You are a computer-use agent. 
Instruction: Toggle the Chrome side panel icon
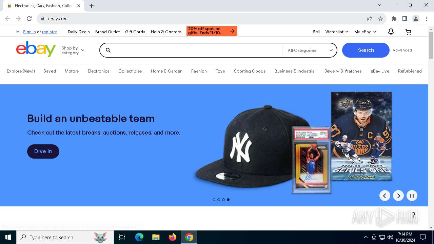point(405,19)
